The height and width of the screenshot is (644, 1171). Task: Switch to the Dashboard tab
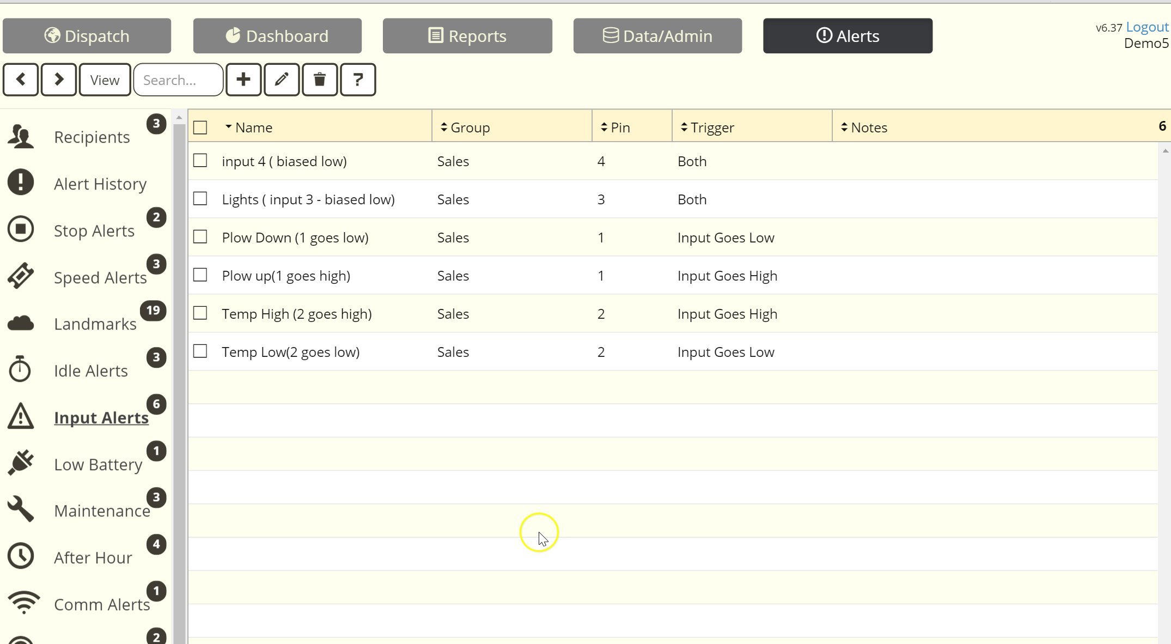coord(277,36)
